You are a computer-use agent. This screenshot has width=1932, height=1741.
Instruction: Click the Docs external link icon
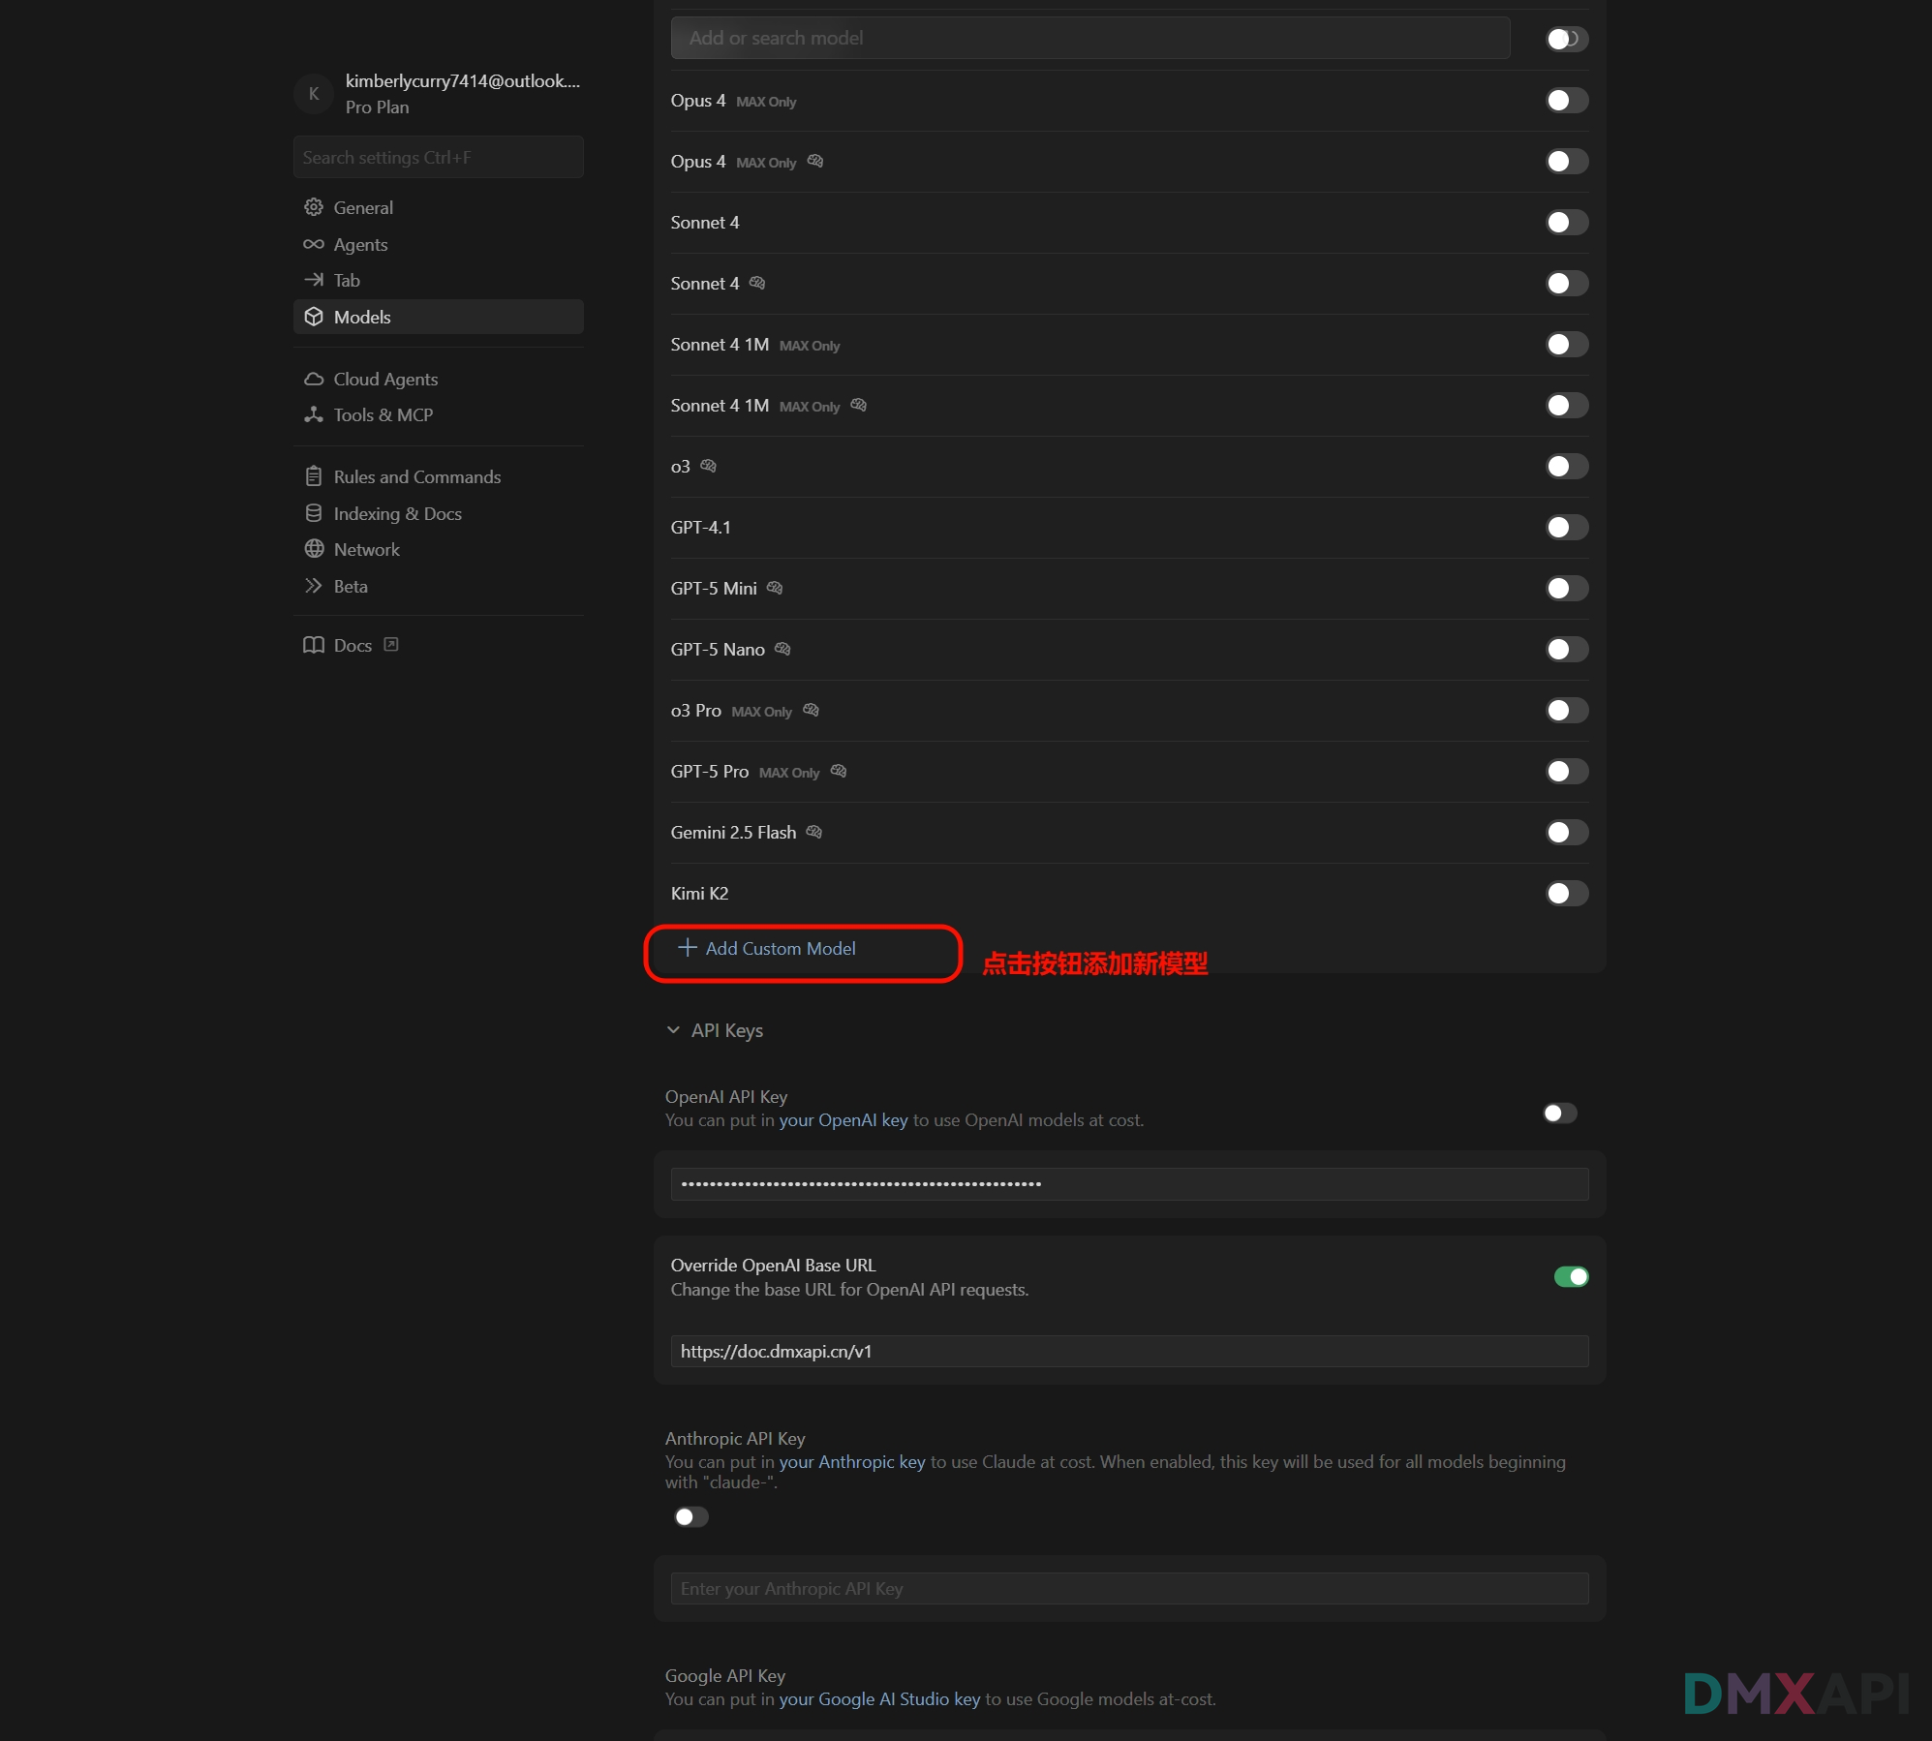pyautogui.click(x=391, y=645)
